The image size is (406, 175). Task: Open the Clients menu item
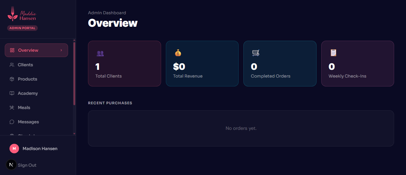coord(25,65)
